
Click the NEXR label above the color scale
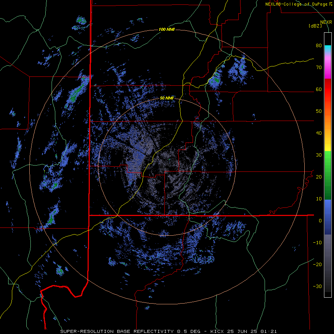326,22
